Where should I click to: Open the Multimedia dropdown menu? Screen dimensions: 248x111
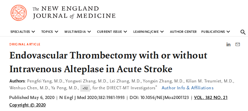(x=78, y=32)
